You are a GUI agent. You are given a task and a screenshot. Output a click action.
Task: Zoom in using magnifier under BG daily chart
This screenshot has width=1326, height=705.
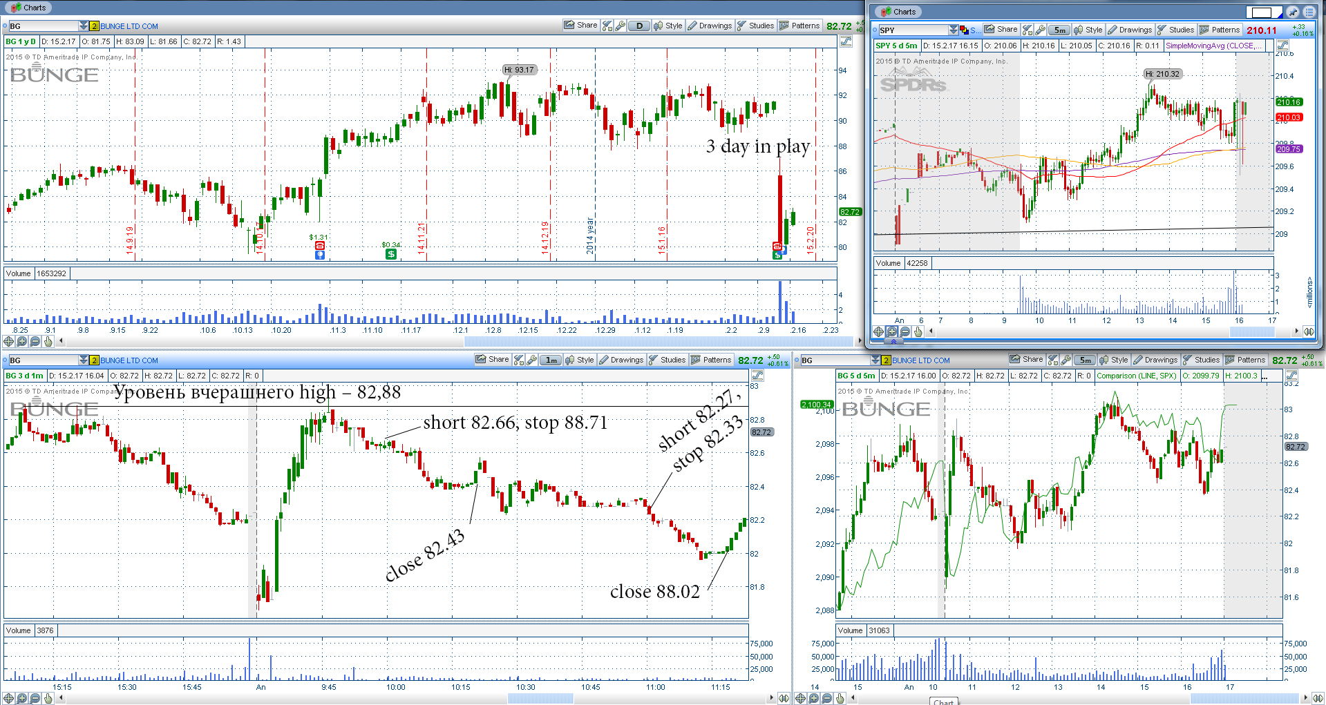point(21,341)
